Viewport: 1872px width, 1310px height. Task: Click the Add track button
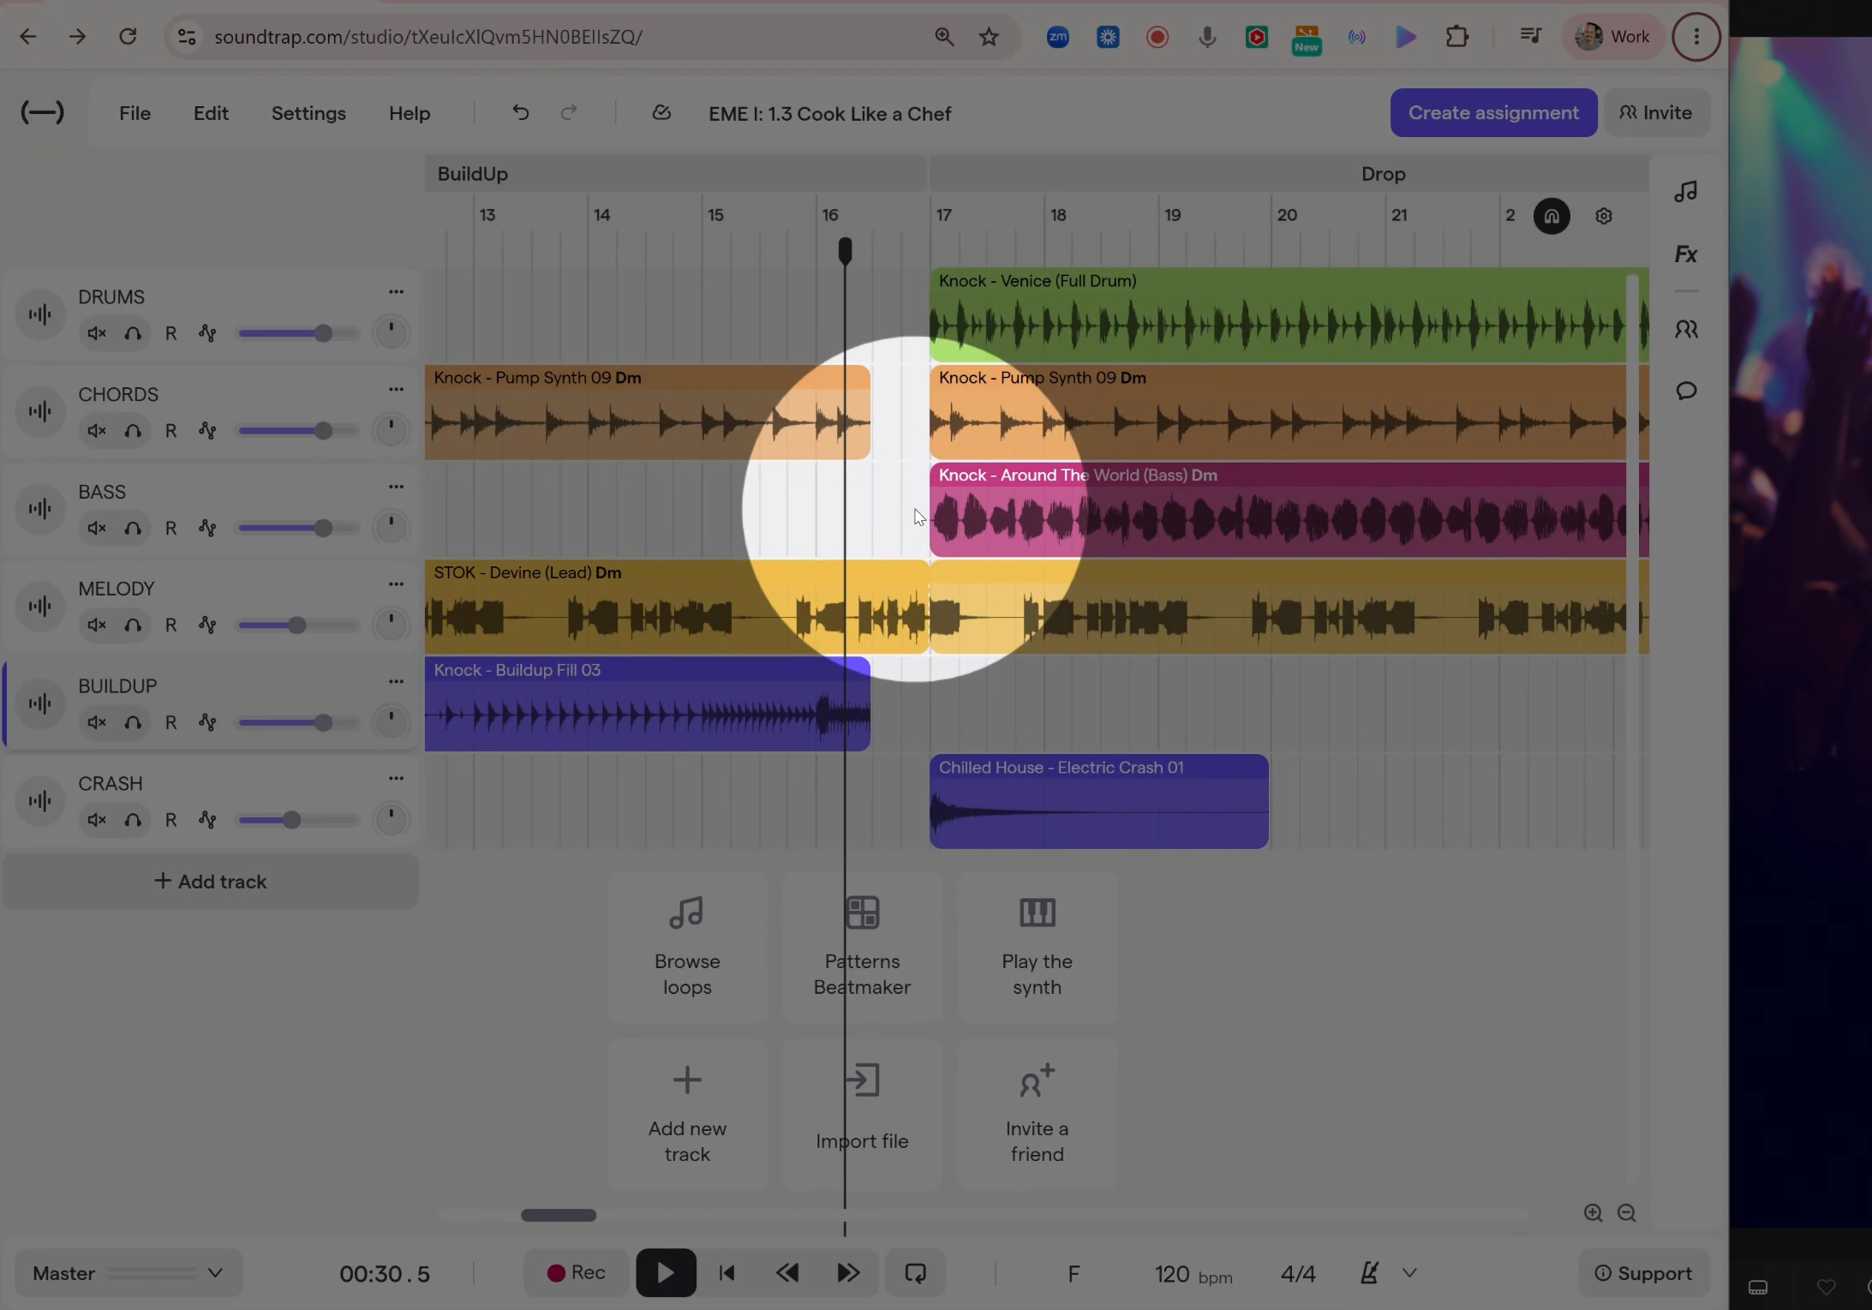[211, 882]
